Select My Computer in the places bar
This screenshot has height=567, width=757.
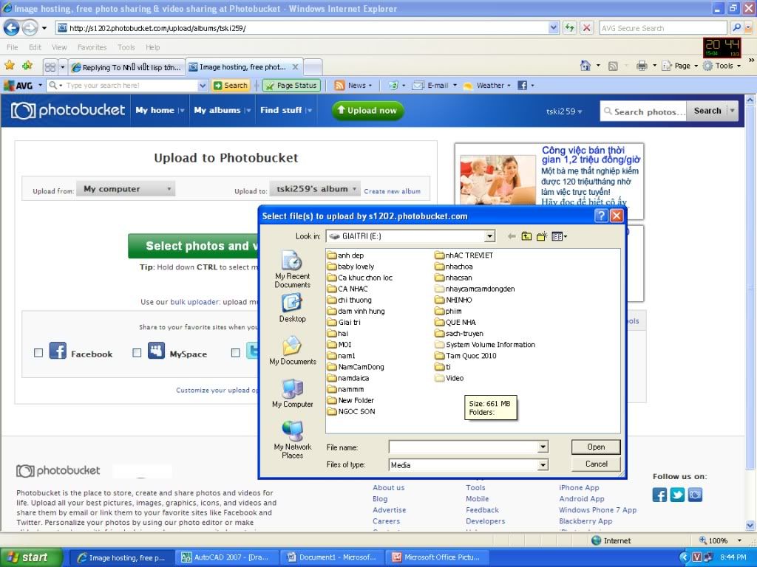coord(293,394)
